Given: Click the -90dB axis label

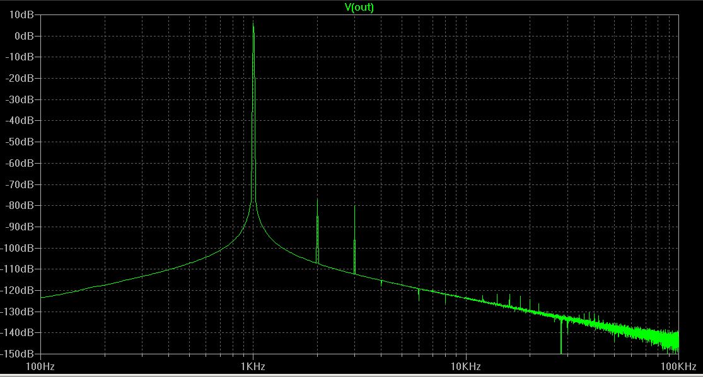Looking at the screenshot, I should (x=20, y=227).
